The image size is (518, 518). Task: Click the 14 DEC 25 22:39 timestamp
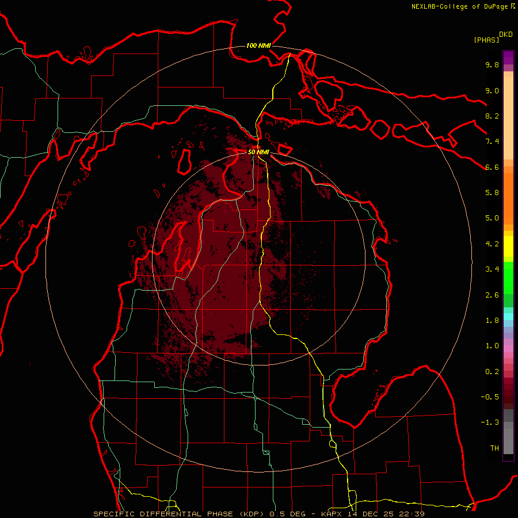coord(386,514)
